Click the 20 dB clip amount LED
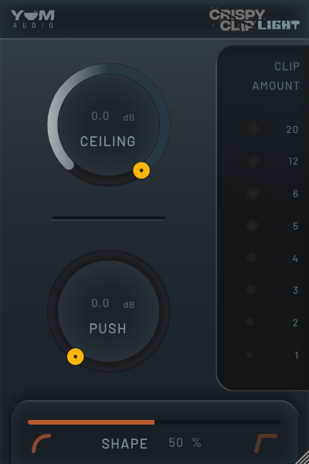The width and height of the screenshot is (309, 464). (x=253, y=128)
